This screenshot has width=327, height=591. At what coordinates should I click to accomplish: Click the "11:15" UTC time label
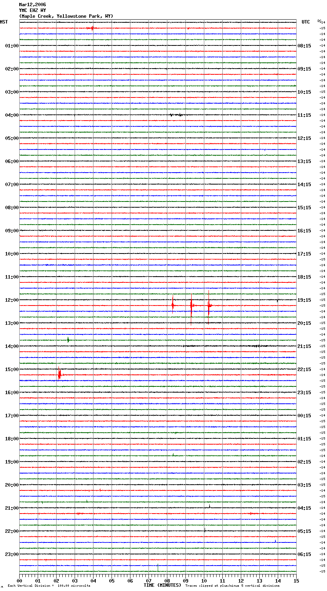click(x=304, y=115)
